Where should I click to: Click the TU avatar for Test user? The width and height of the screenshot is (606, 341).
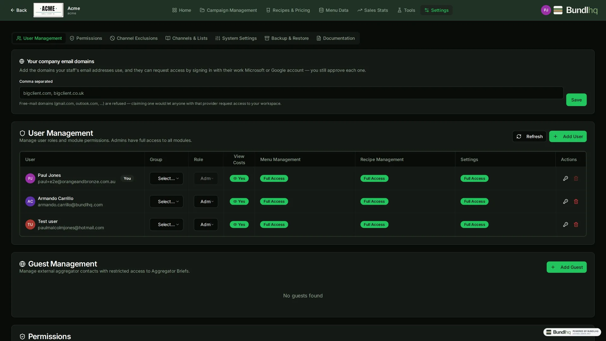30,224
